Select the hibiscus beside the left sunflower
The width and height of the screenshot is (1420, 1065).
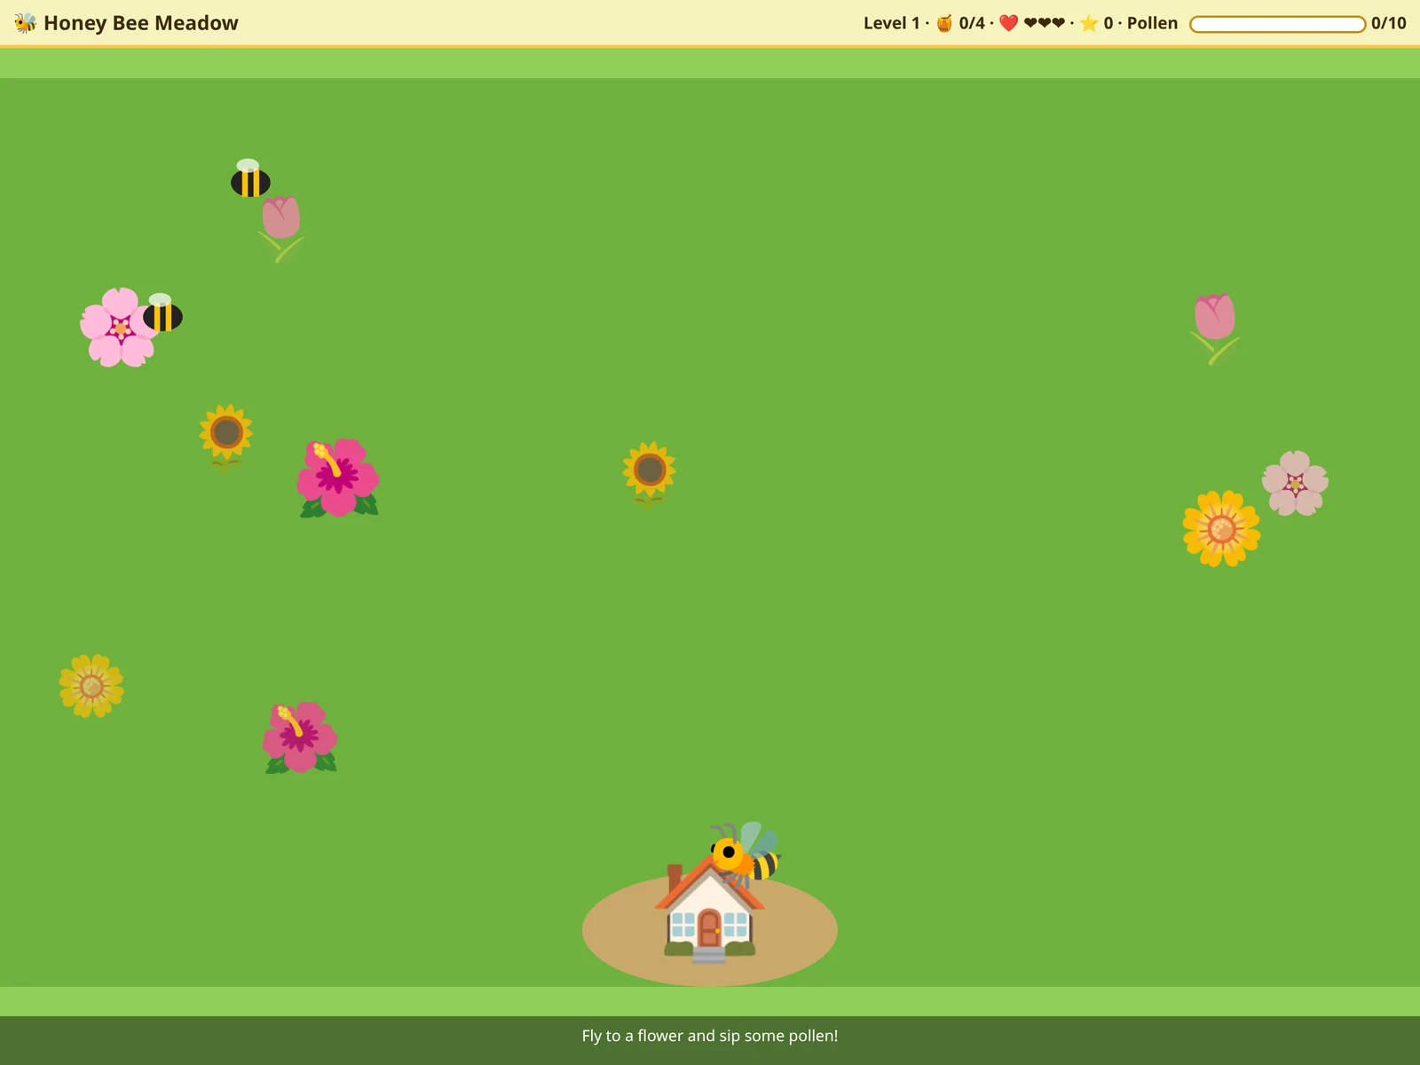click(338, 477)
